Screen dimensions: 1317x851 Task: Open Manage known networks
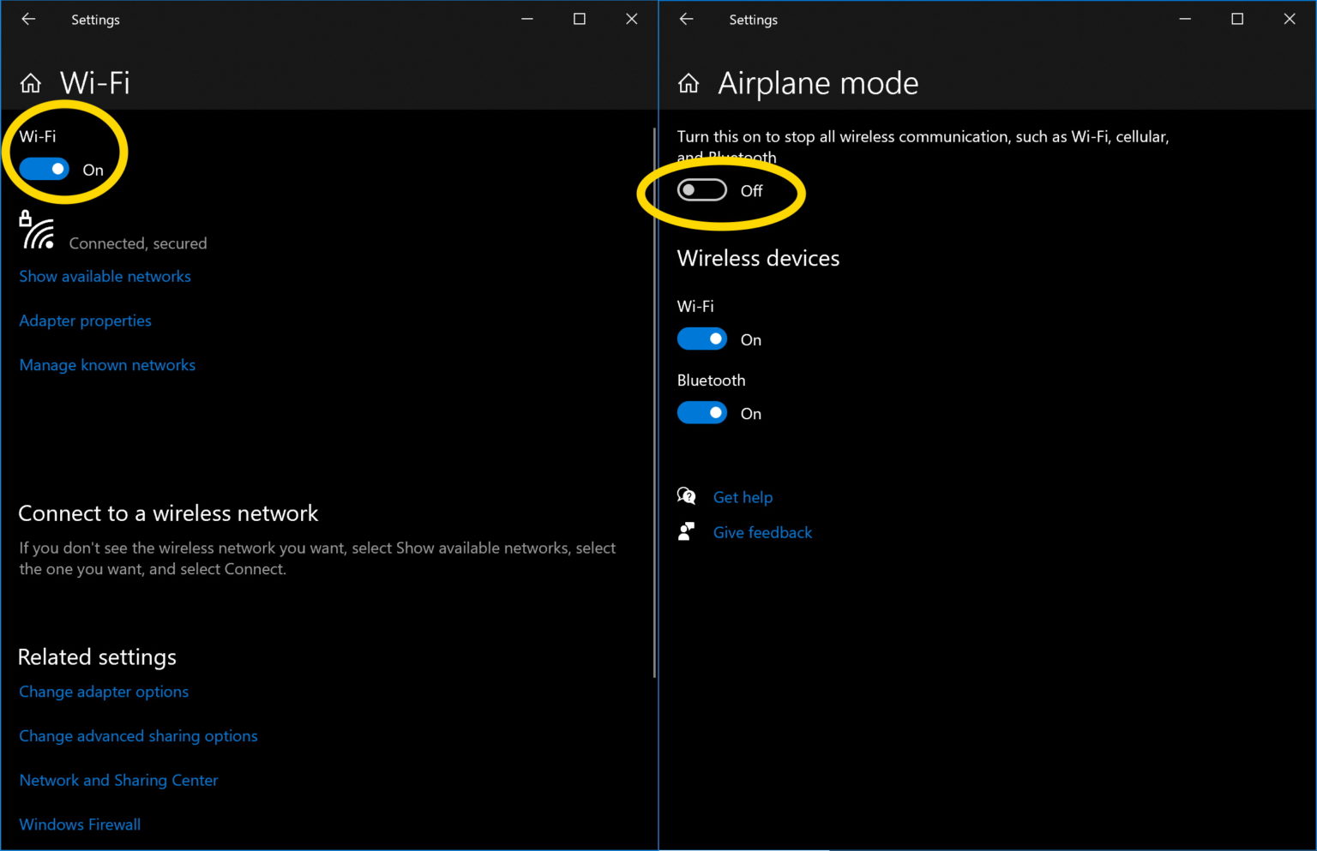pyautogui.click(x=107, y=365)
